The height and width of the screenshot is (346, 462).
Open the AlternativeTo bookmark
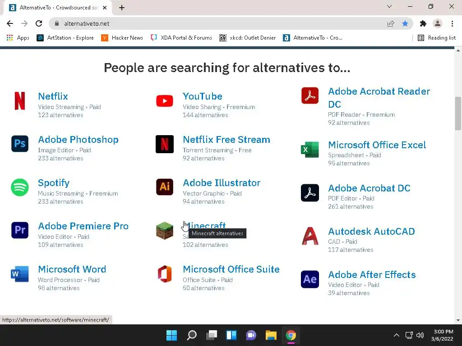coord(313,38)
